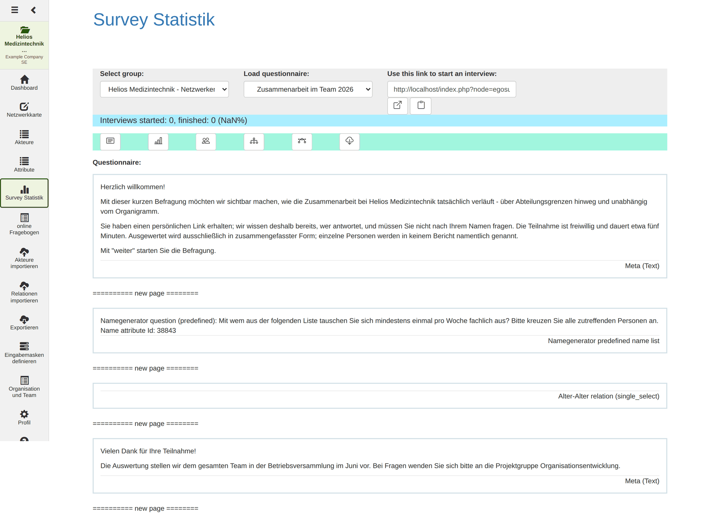Open the Profil settings
Screen dimensions: 706x520
[24, 418]
